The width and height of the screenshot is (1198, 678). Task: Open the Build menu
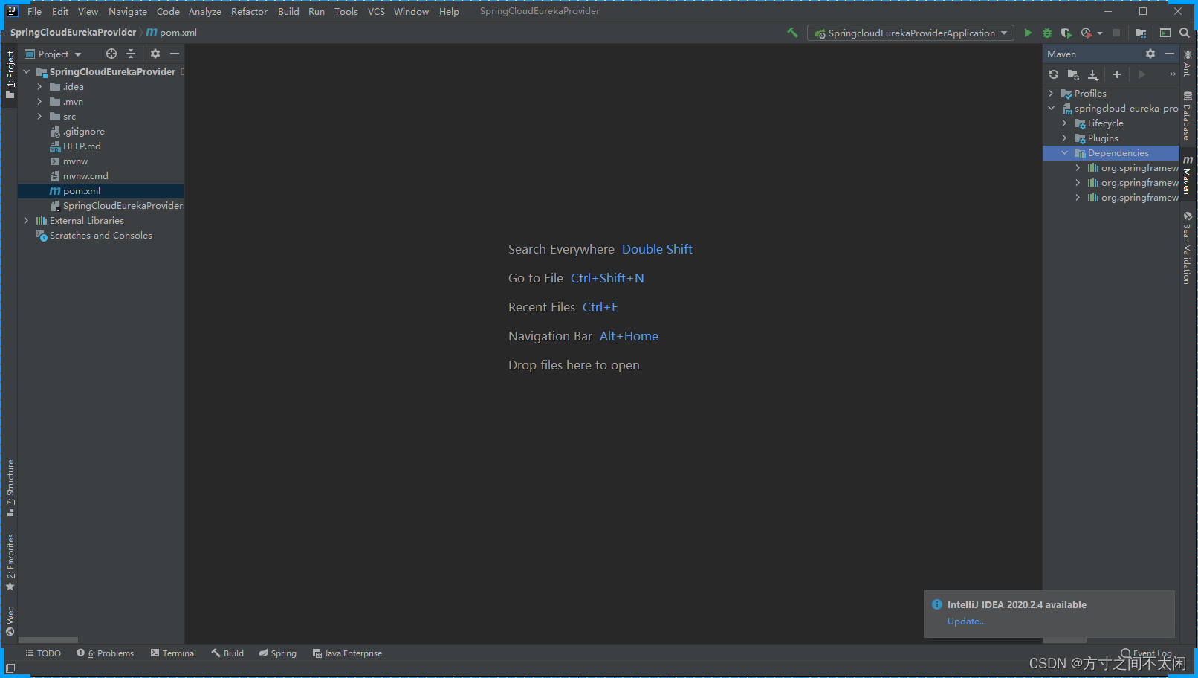tap(288, 11)
